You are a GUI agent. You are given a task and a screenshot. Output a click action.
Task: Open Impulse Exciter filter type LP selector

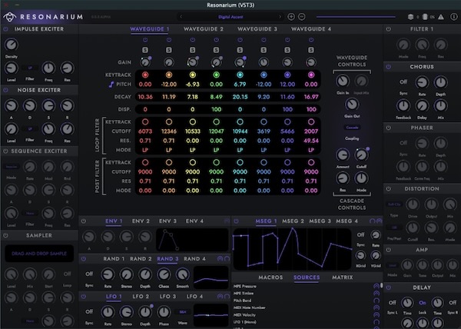30,68
